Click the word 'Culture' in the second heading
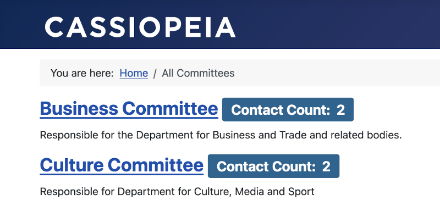 tap(72, 165)
